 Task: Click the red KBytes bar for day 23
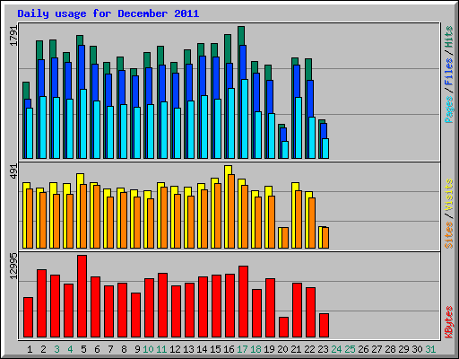click(325, 326)
